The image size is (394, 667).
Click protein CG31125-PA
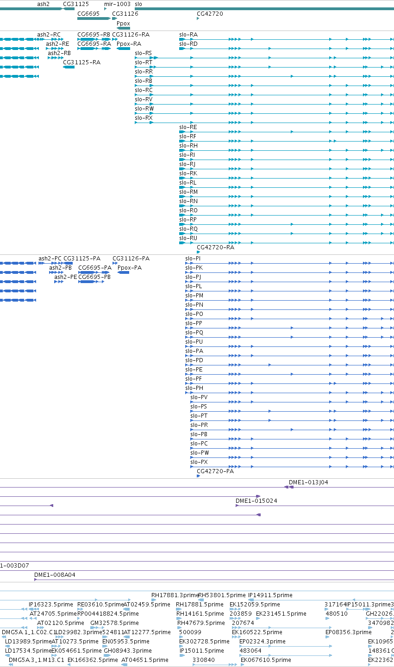[82, 259]
